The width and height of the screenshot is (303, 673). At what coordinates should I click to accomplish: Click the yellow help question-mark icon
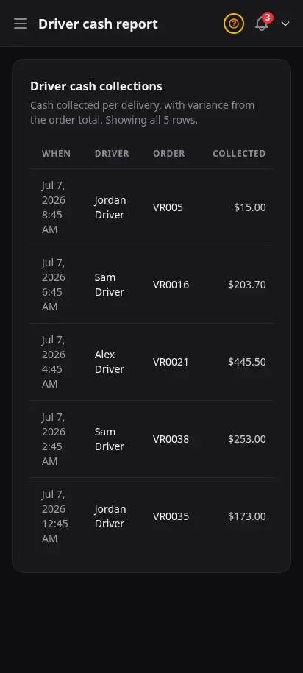(x=234, y=24)
